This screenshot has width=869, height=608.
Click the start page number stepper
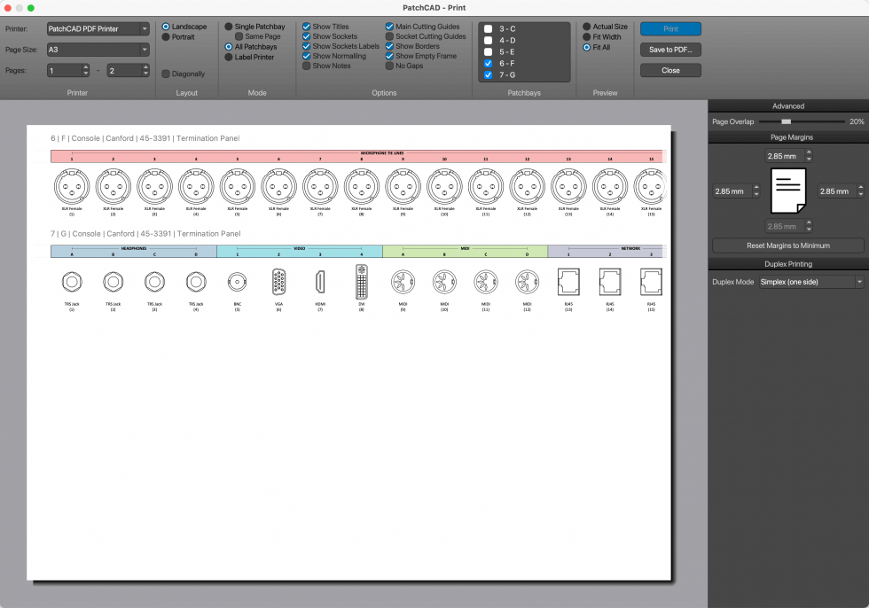click(85, 70)
